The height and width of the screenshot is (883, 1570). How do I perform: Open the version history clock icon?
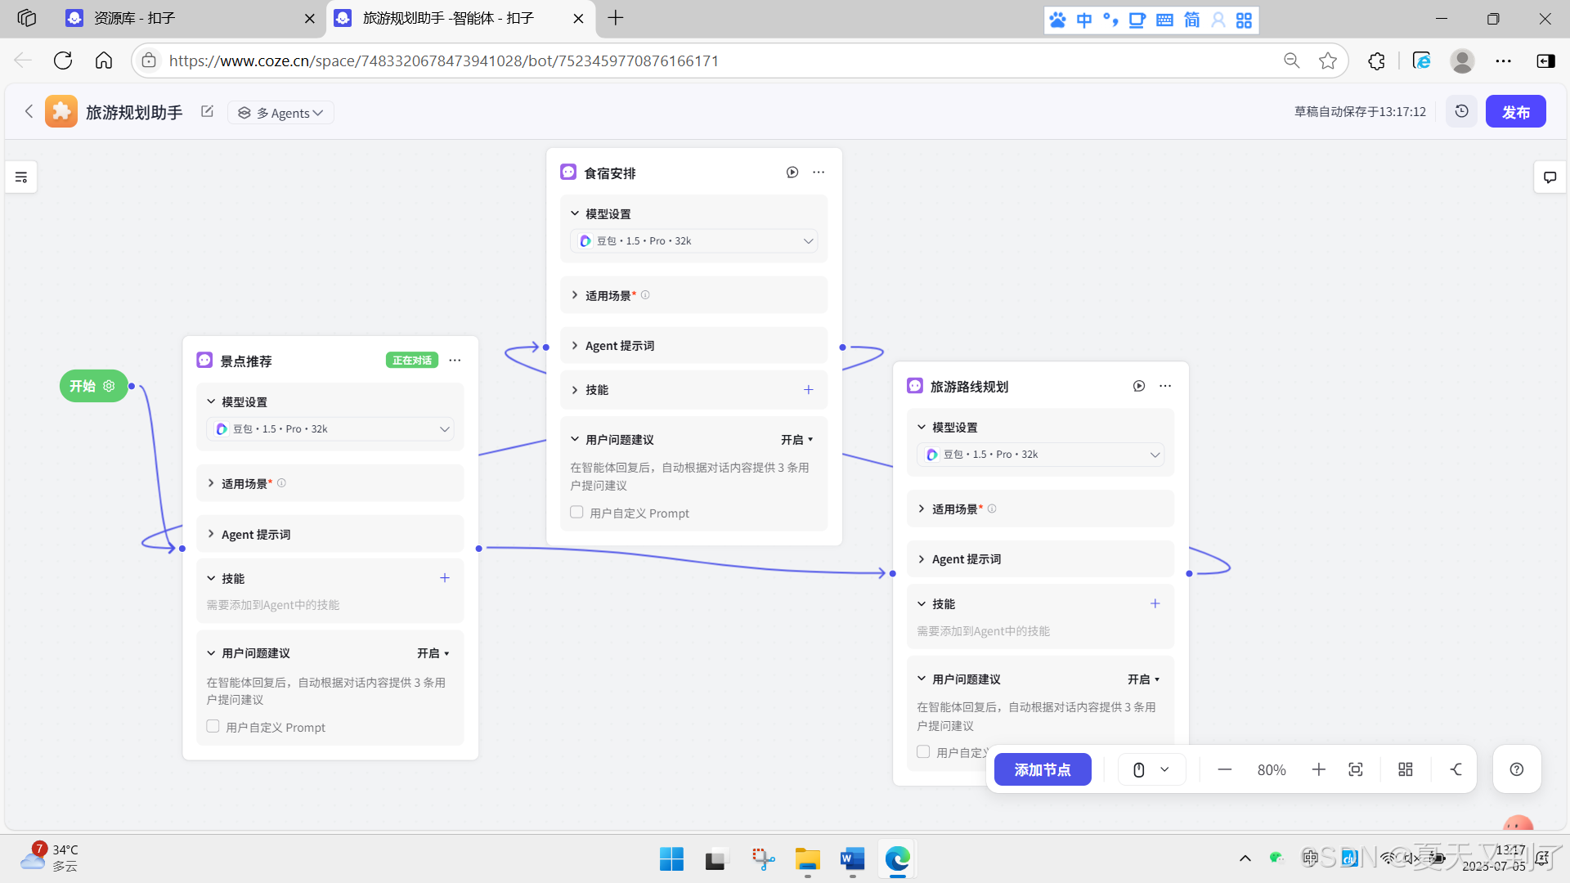coord(1461,111)
